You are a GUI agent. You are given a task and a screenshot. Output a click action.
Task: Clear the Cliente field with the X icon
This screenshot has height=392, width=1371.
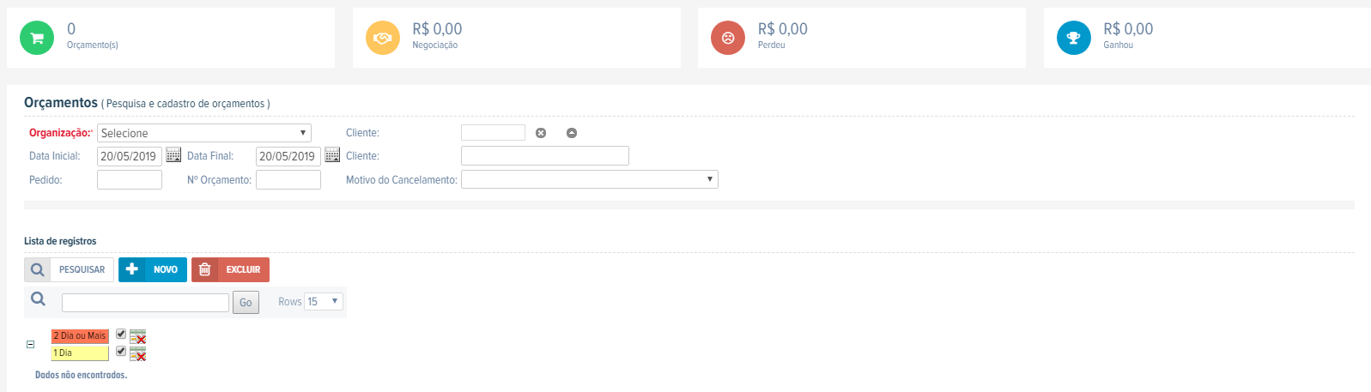click(541, 133)
